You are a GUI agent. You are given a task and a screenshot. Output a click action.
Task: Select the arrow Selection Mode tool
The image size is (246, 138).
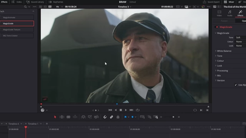click(x=55, y=117)
